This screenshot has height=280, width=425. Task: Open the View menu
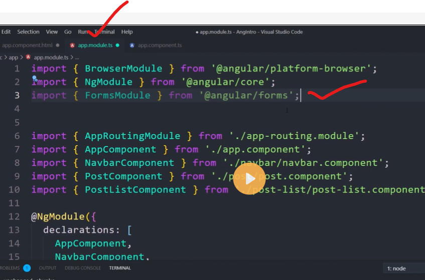pyautogui.click(x=52, y=32)
